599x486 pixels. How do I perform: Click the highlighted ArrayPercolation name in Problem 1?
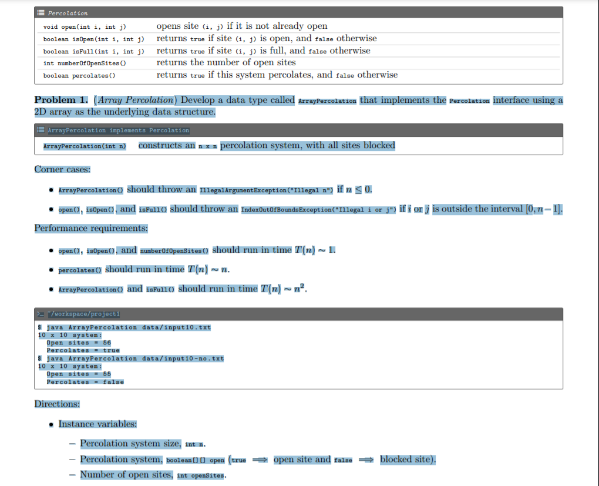point(327,100)
